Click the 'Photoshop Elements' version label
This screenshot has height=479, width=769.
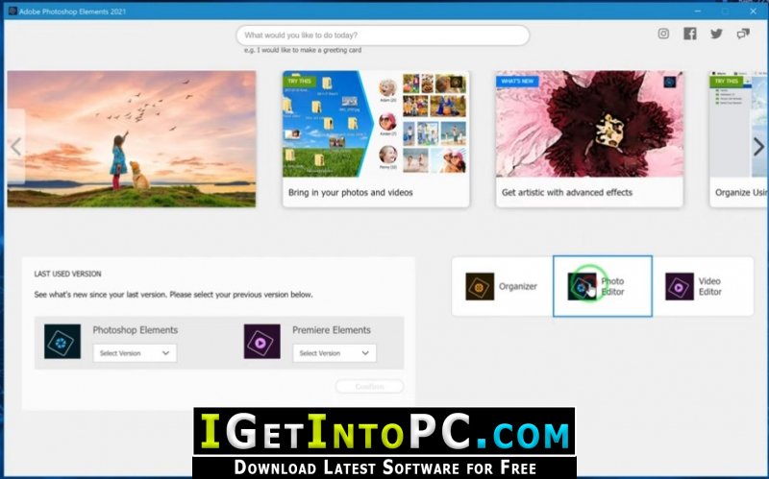(x=136, y=330)
